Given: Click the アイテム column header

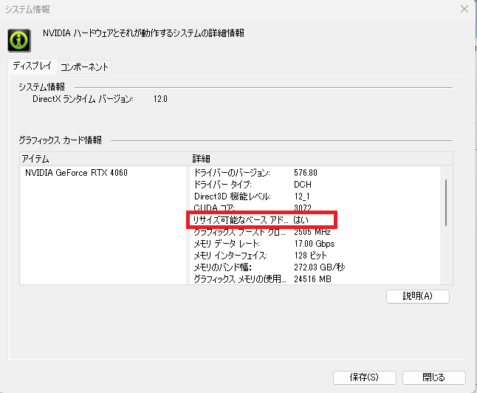Looking at the screenshot, I should 103,159.
